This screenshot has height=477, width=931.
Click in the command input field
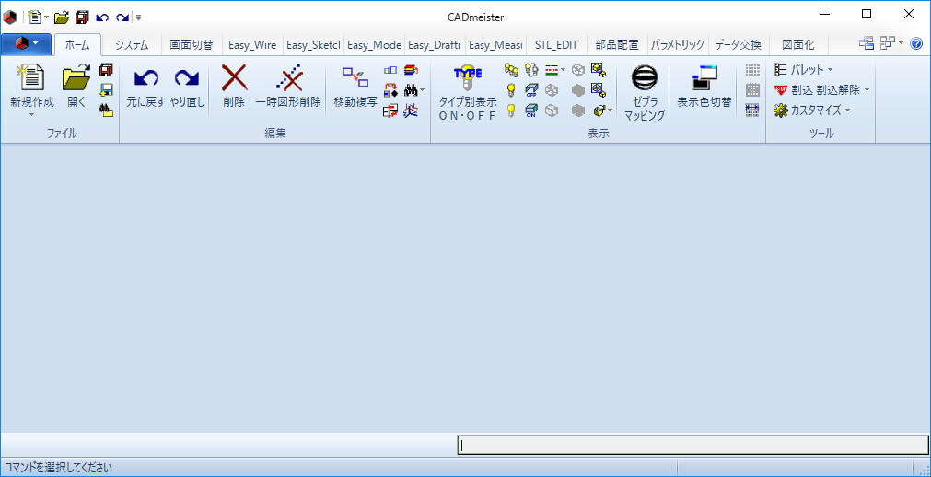pyautogui.click(x=692, y=446)
